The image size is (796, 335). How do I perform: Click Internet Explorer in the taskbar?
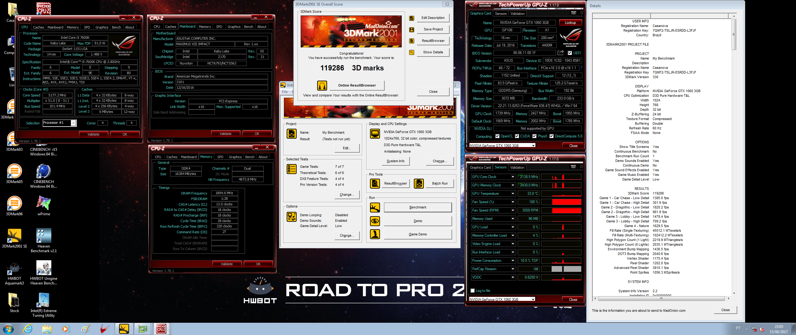coord(28,329)
